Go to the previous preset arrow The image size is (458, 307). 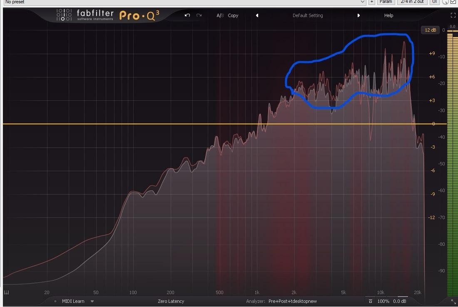click(x=257, y=15)
